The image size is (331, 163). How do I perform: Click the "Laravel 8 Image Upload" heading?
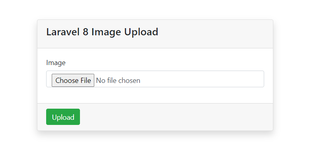[x=102, y=32]
